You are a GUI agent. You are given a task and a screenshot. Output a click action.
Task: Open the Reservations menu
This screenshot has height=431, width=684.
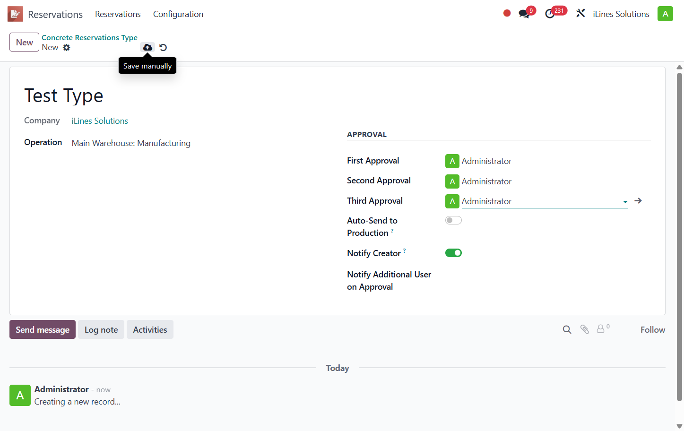(118, 14)
